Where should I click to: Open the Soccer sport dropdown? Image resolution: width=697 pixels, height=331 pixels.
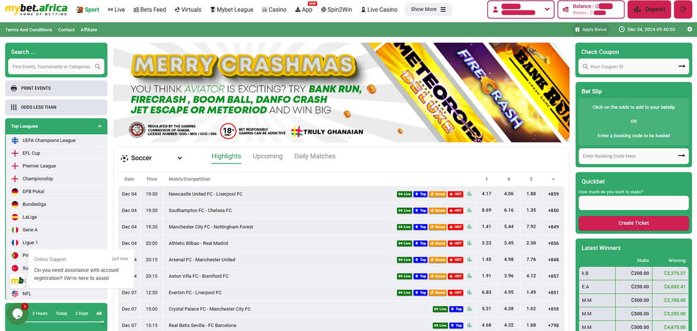click(x=152, y=158)
